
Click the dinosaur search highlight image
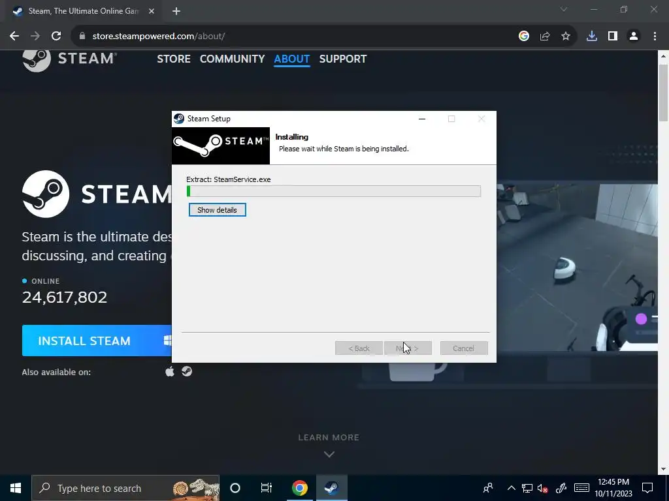point(196,488)
